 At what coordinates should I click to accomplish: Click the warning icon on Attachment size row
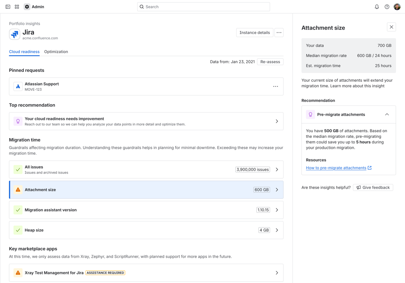click(x=18, y=189)
